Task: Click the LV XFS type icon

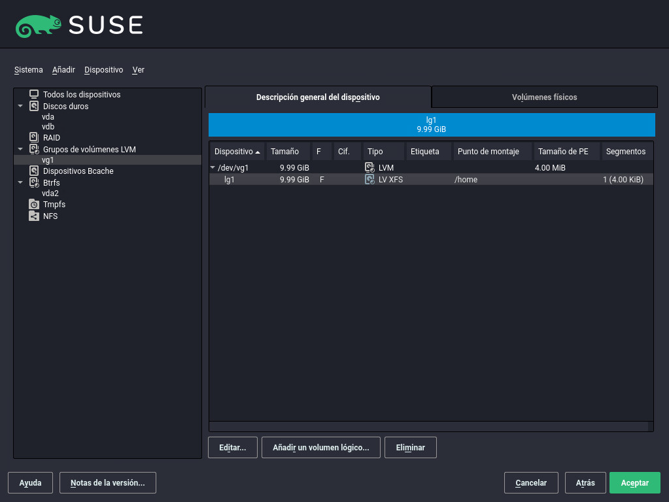Action: [x=369, y=179]
